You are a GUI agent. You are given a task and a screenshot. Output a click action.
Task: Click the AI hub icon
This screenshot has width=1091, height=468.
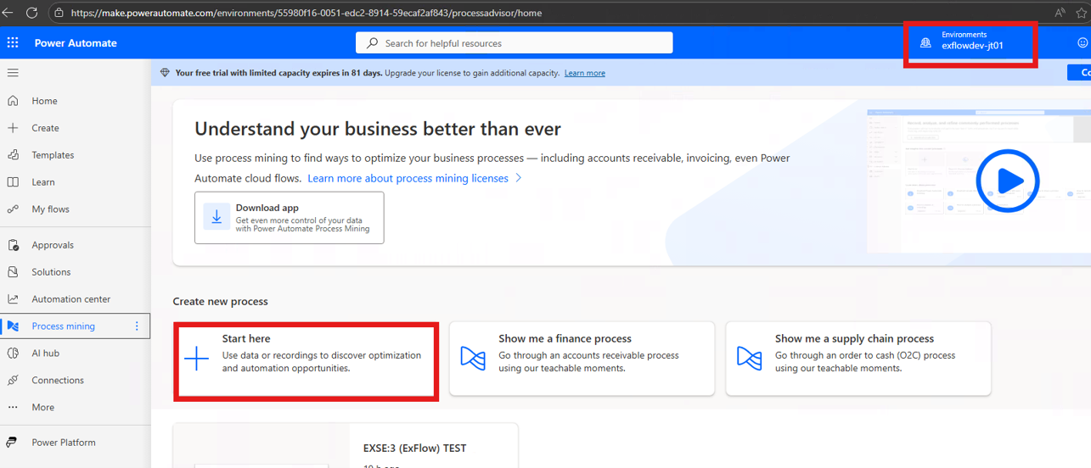tap(13, 354)
